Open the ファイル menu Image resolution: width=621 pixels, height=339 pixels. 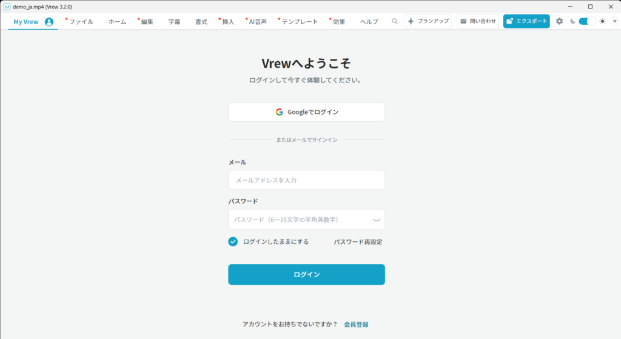(x=81, y=22)
